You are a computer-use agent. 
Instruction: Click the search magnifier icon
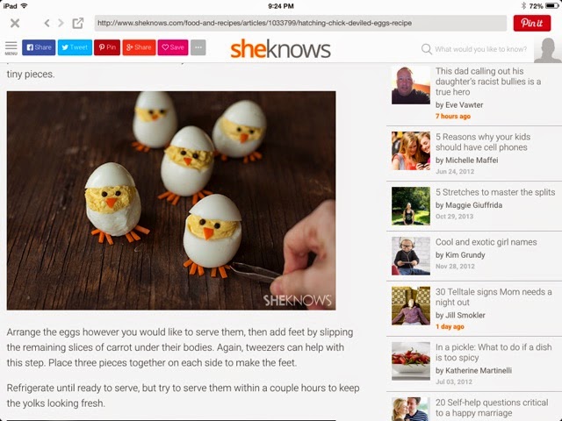[x=426, y=49]
